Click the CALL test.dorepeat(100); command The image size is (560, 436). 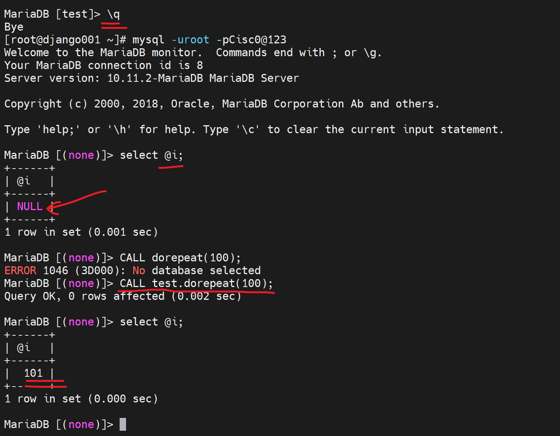[x=196, y=284]
